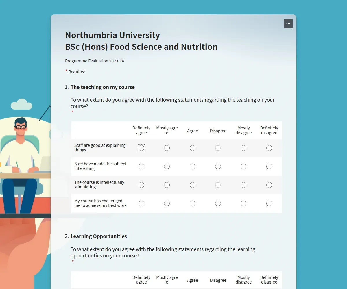Choose Agree for intellectually stimulating course
The height and width of the screenshot is (289, 347).
coord(193,185)
